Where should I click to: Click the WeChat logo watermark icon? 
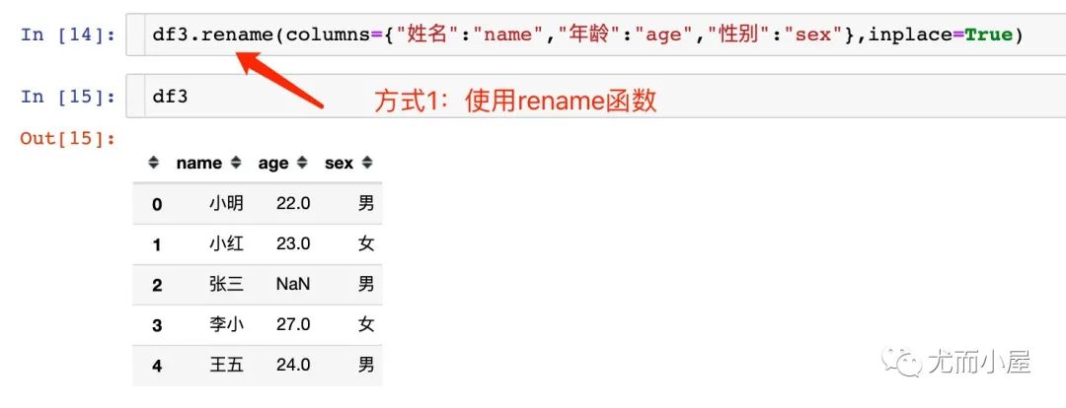point(902,361)
